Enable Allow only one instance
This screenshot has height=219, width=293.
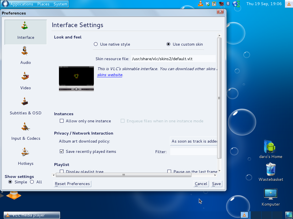[x=62, y=121]
